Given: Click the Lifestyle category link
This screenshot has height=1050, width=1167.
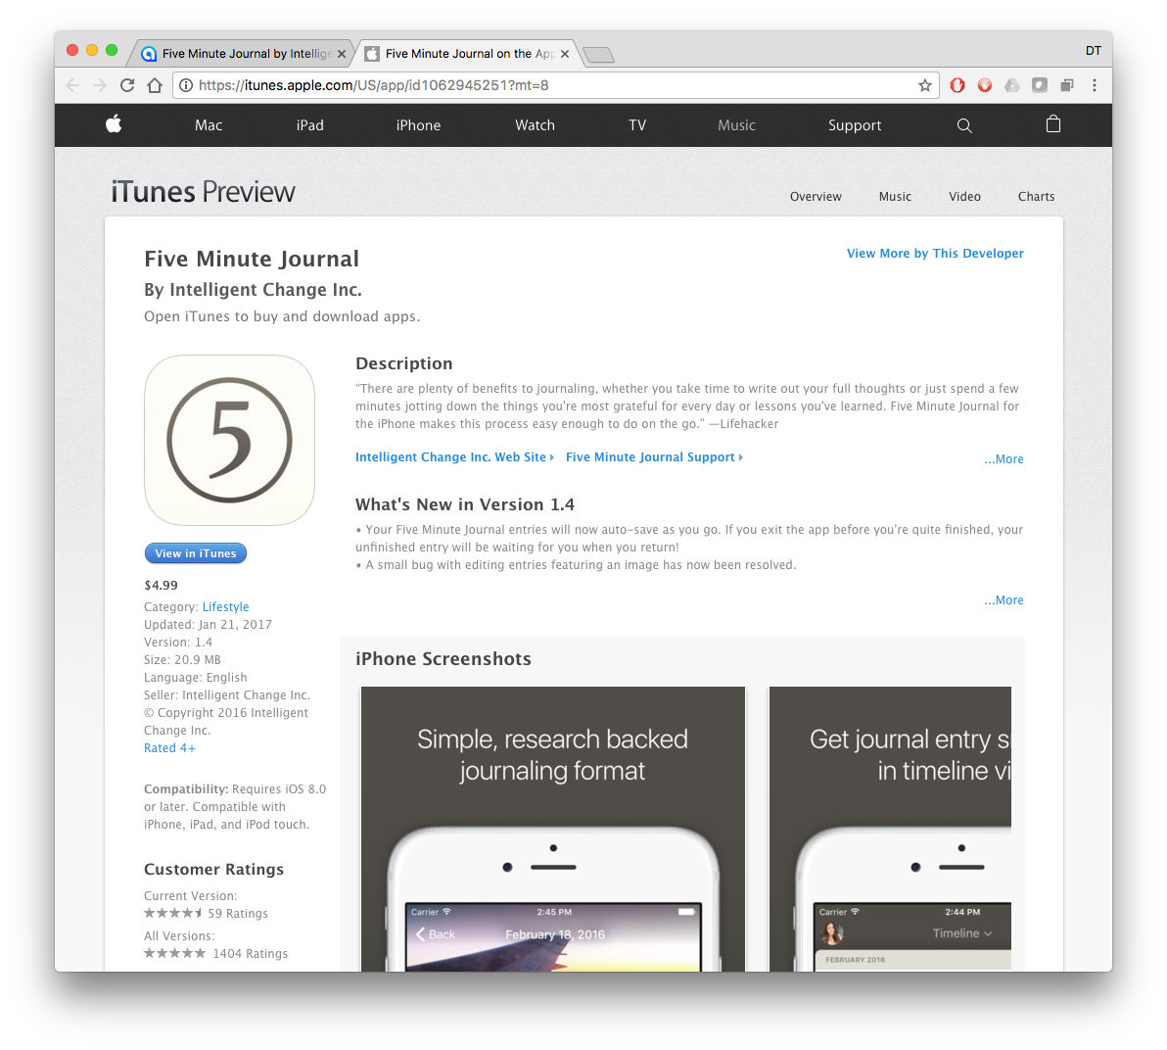Looking at the screenshot, I should pos(225,607).
